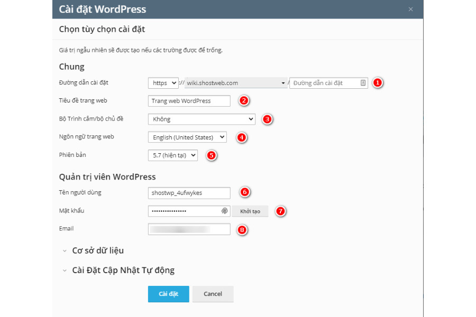476x317 pixels.
Task: Open the 5.7 version dropdown
Action: (x=172, y=155)
